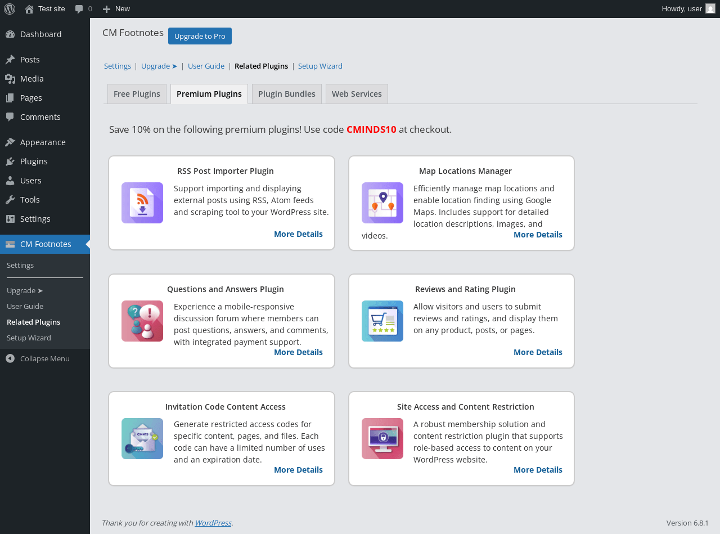The width and height of the screenshot is (720, 534).
Task: Switch to the Free Plugins tab
Action: 137,94
